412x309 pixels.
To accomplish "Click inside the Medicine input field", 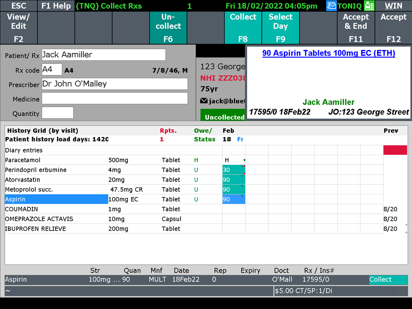I will click(x=115, y=99).
